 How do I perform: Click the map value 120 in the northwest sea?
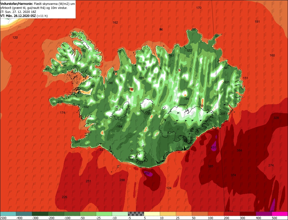coord(15,37)
